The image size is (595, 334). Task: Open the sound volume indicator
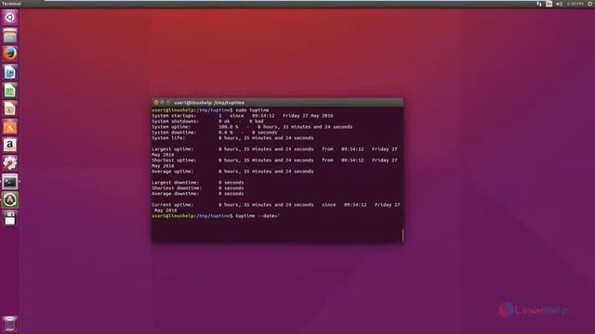coord(559,4)
